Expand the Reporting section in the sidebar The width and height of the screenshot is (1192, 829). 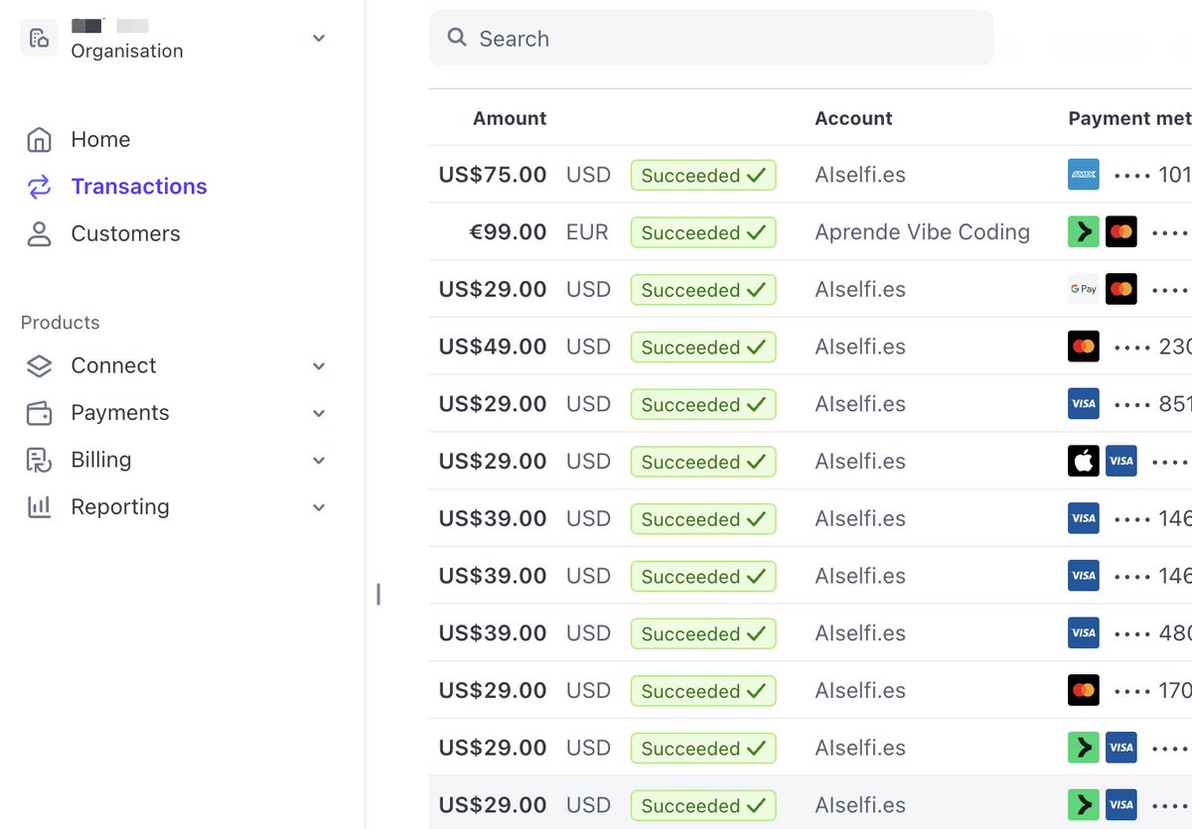318,506
